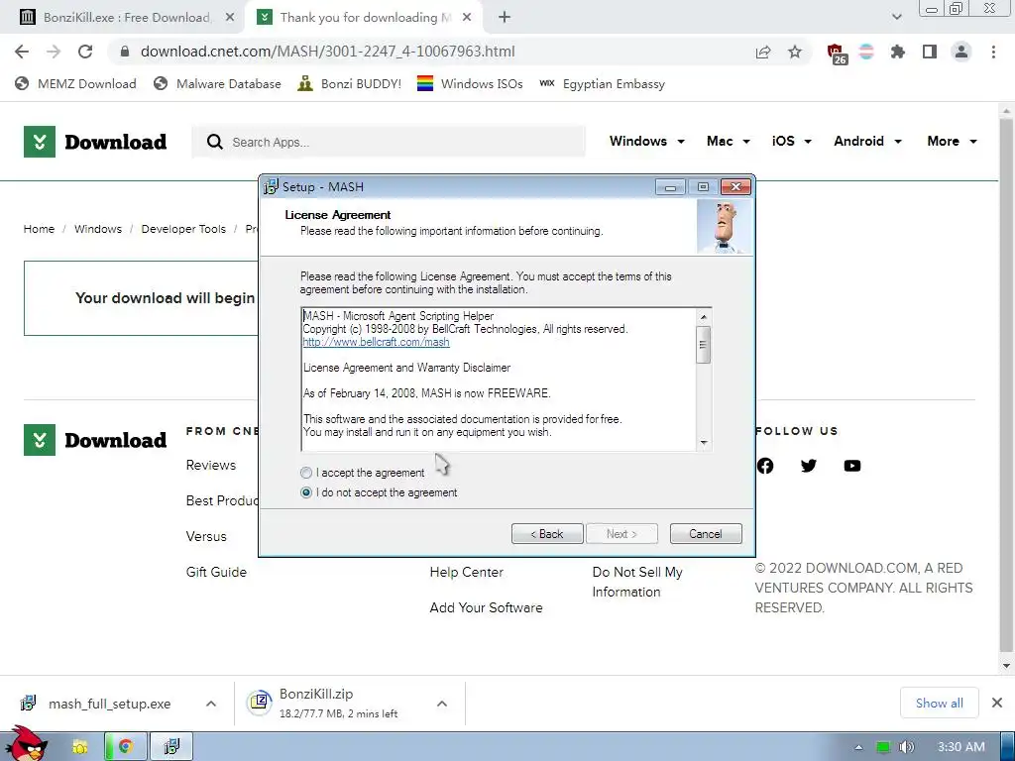Expand the More menu dropdown
Viewport: 1015px width, 761px height.
952,141
